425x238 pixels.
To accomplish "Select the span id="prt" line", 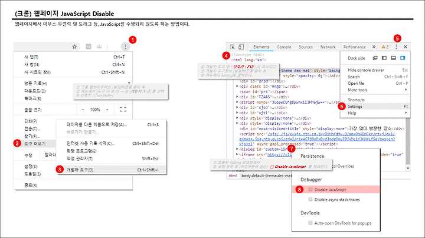I will [263, 92].
